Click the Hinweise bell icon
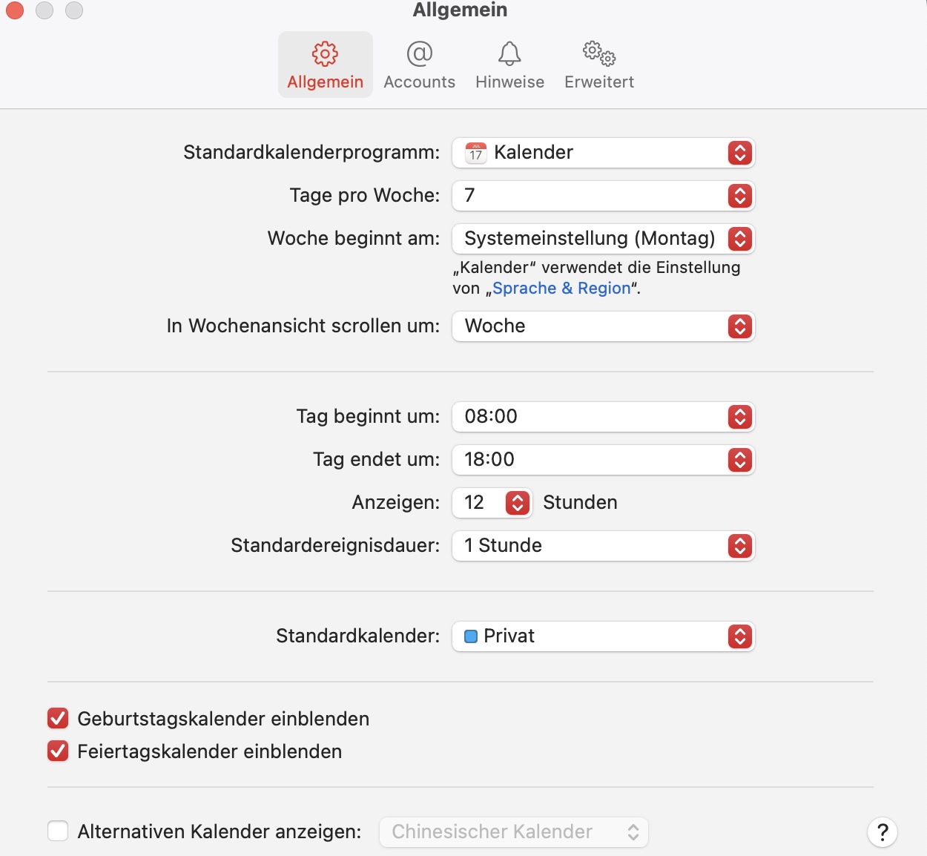Screen dimensions: 927x856 (x=509, y=54)
